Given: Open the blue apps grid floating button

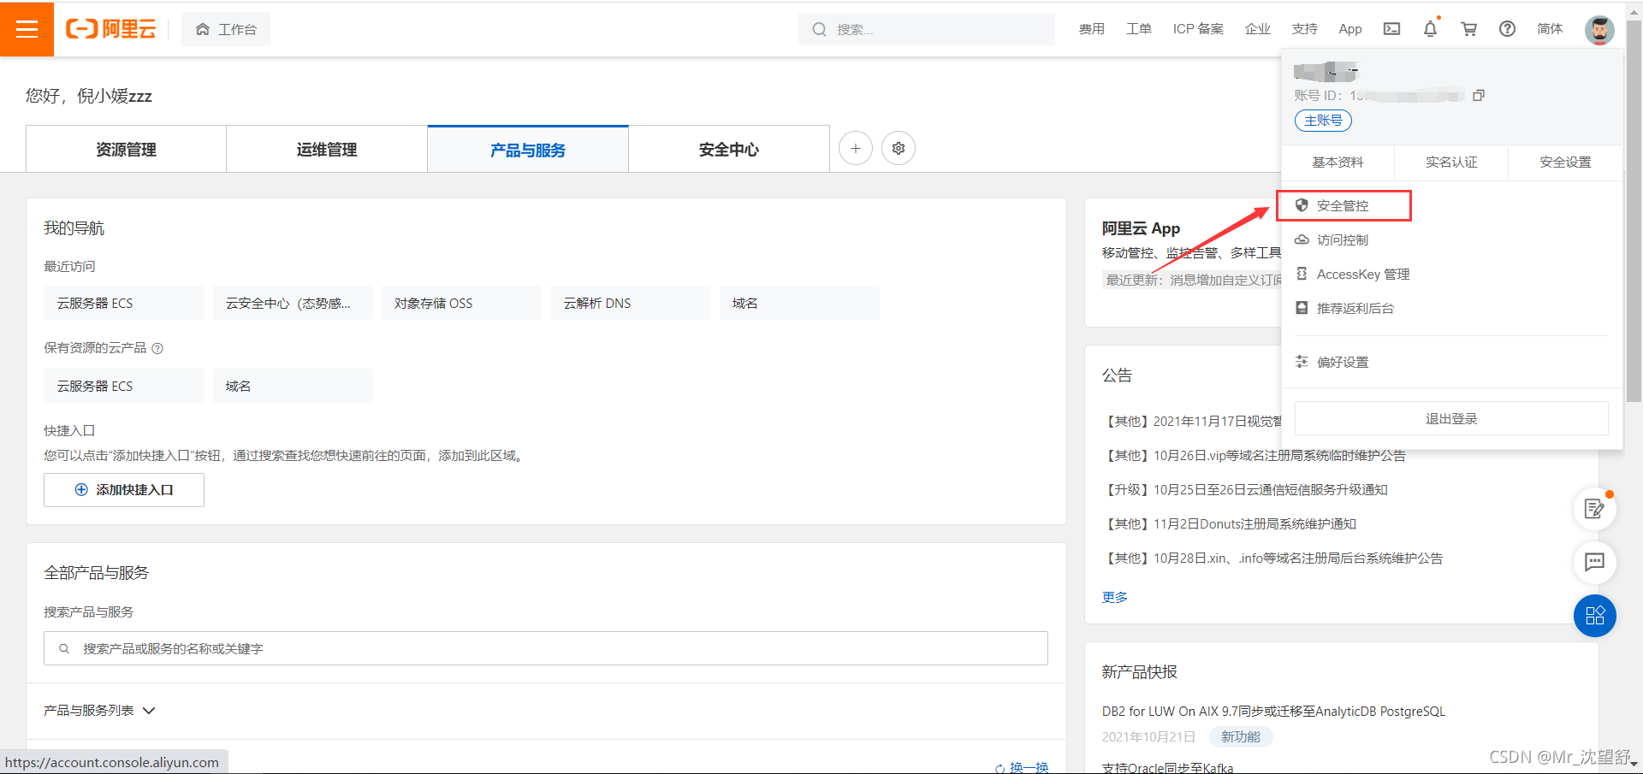Looking at the screenshot, I should 1595,616.
